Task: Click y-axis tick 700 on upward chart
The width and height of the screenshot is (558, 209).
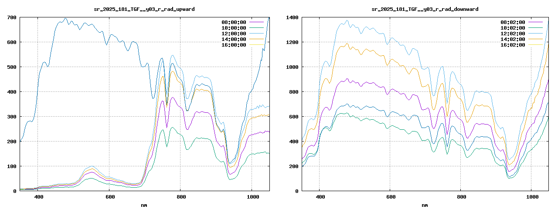Action: 12,17
